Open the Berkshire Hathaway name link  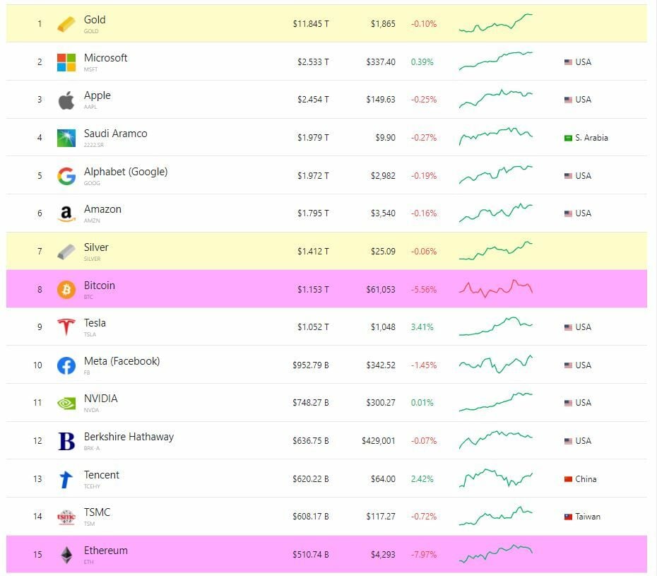(x=129, y=437)
